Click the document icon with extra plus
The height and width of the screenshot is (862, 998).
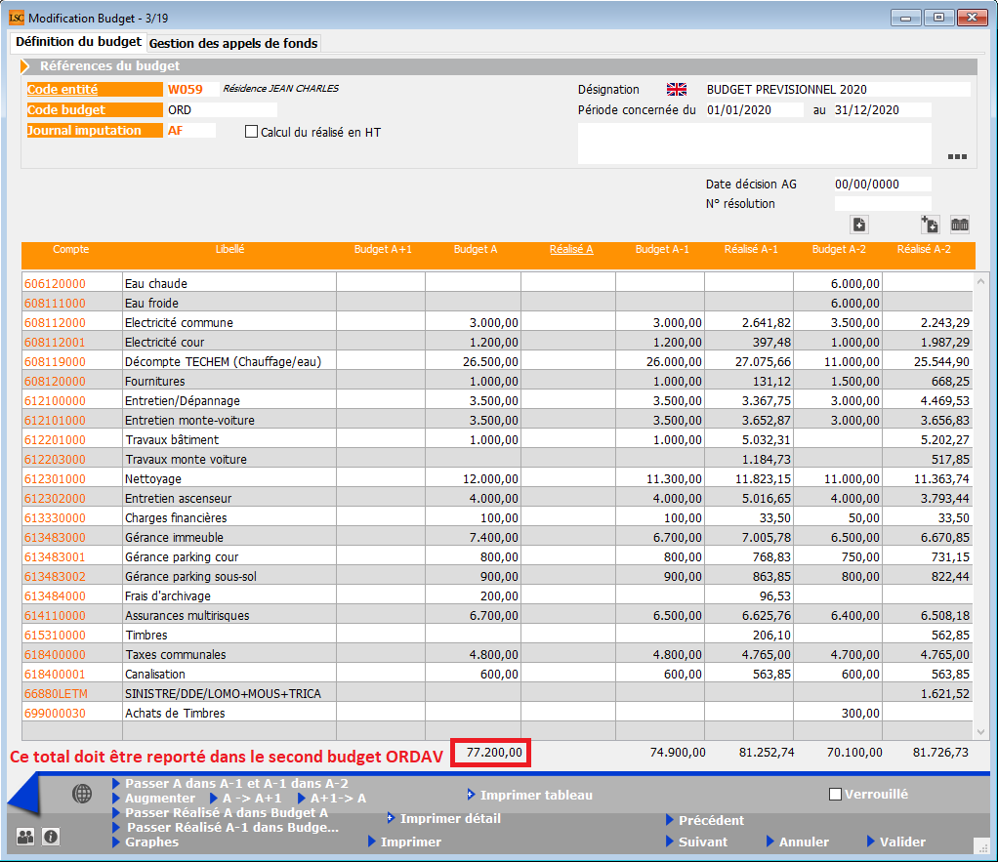tap(930, 225)
